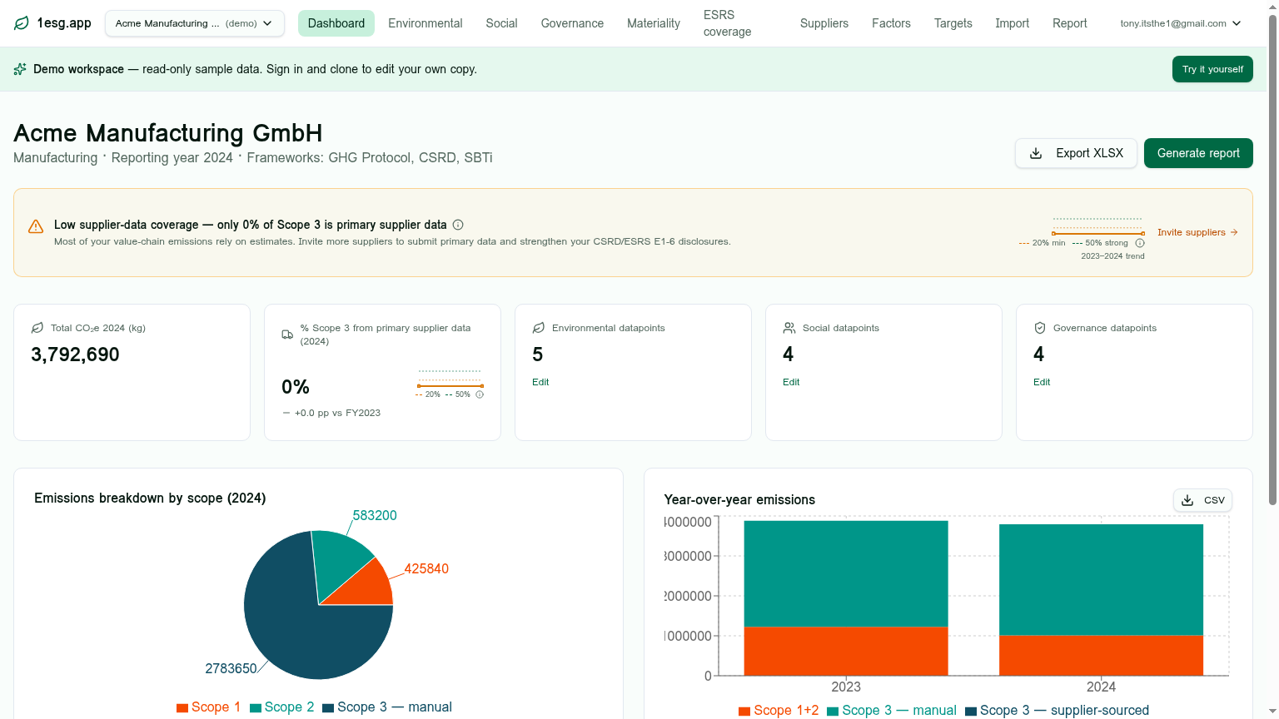The height and width of the screenshot is (719, 1279).
Task: Edit the Governance datapoints
Action: click(x=1042, y=382)
